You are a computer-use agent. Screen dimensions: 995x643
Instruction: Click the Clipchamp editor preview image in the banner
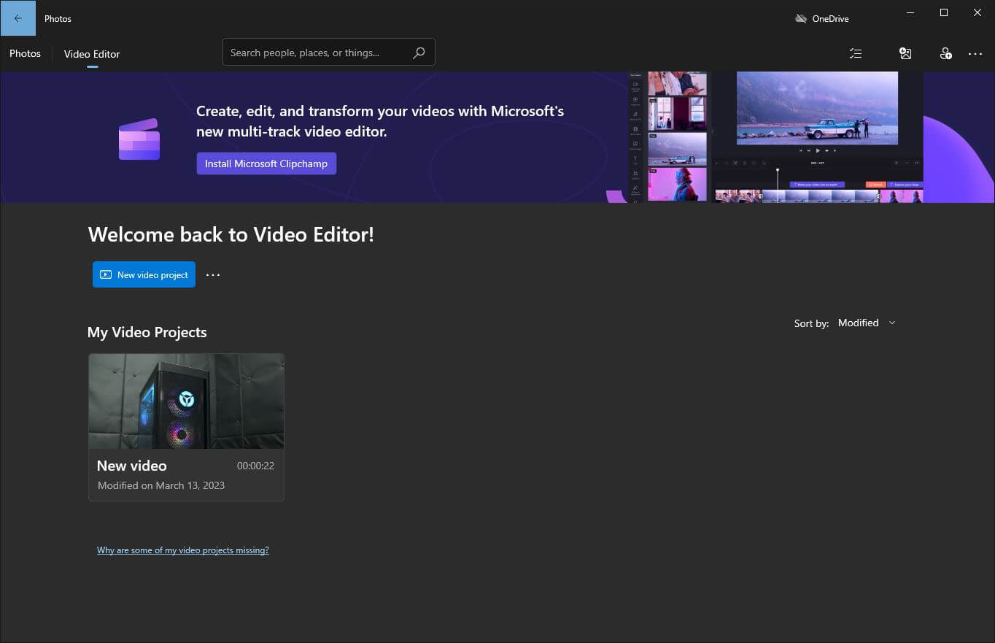[x=777, y=136]
